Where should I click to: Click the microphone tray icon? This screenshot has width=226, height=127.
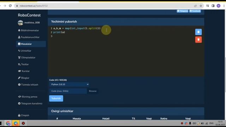(x=190, y=123)
